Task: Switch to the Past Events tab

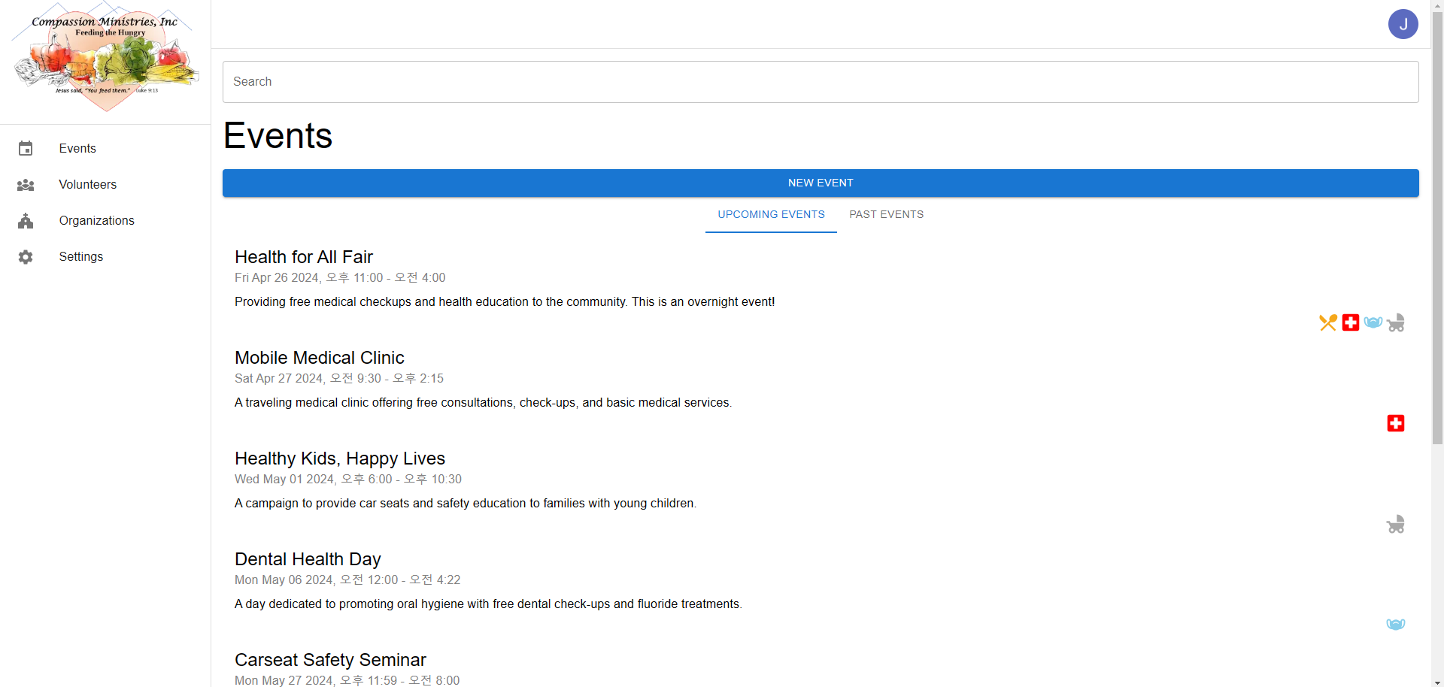Action: pos(886,214)
